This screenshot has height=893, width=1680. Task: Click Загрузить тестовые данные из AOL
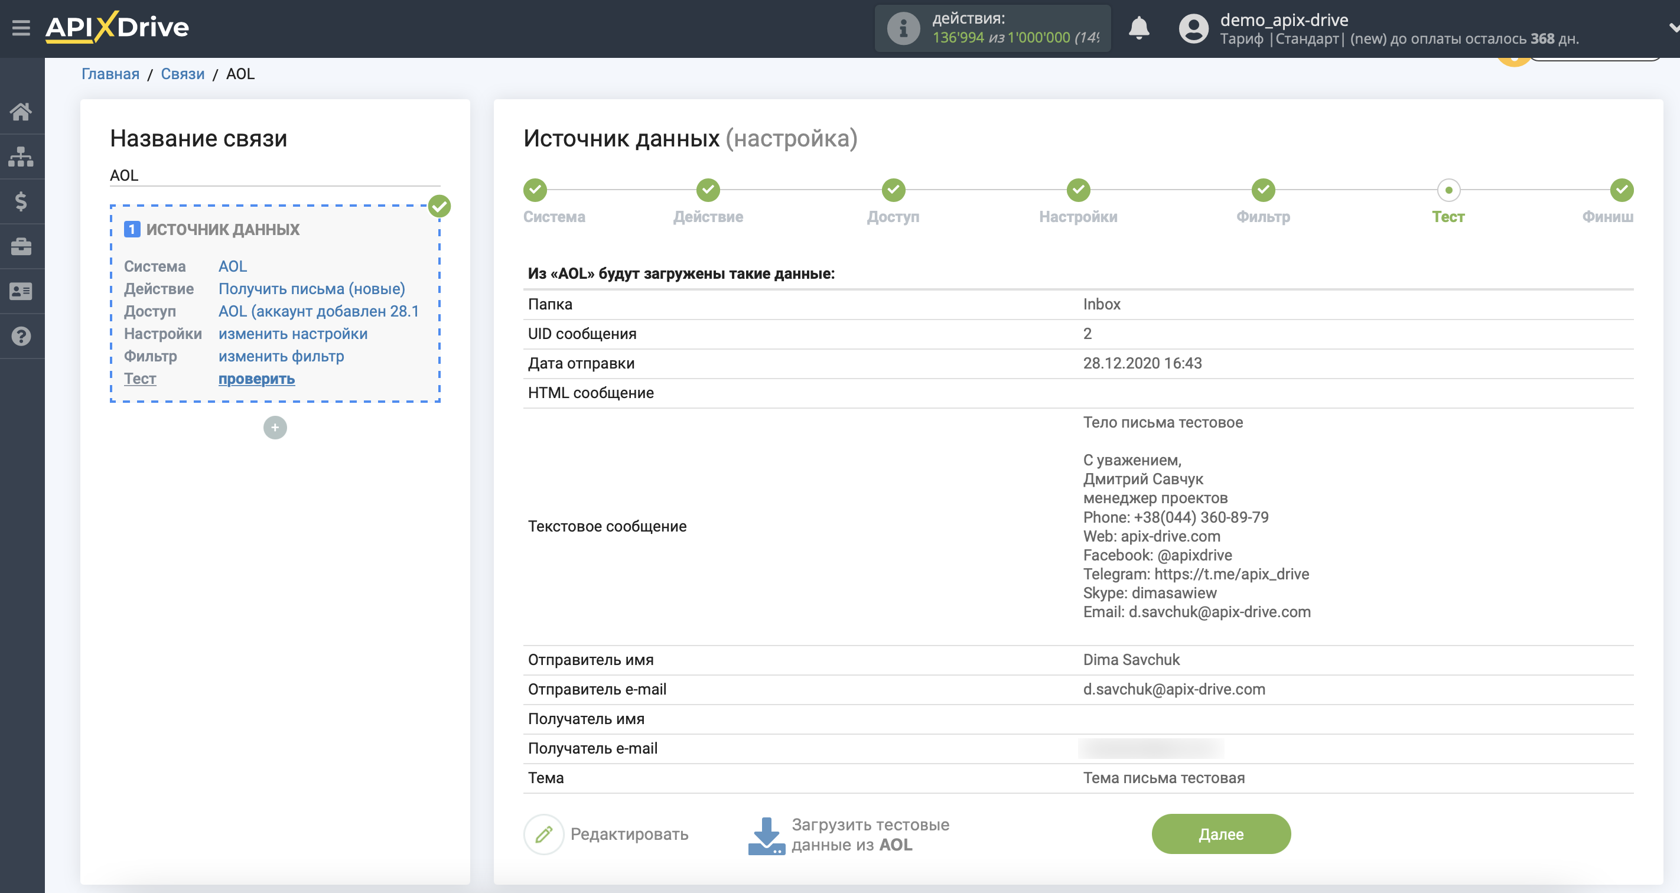[x=870, y=835]
